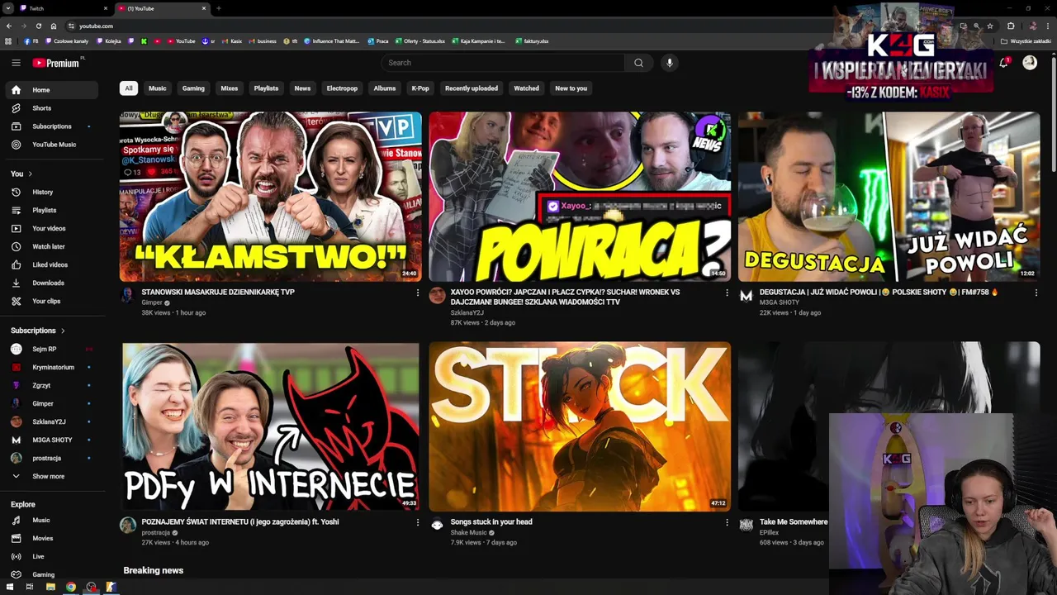The height and width of the screenshot is (595, 1057).
Task: Open Shorts in sidebar
Action: pyautogui.click(x=52, y=108)
